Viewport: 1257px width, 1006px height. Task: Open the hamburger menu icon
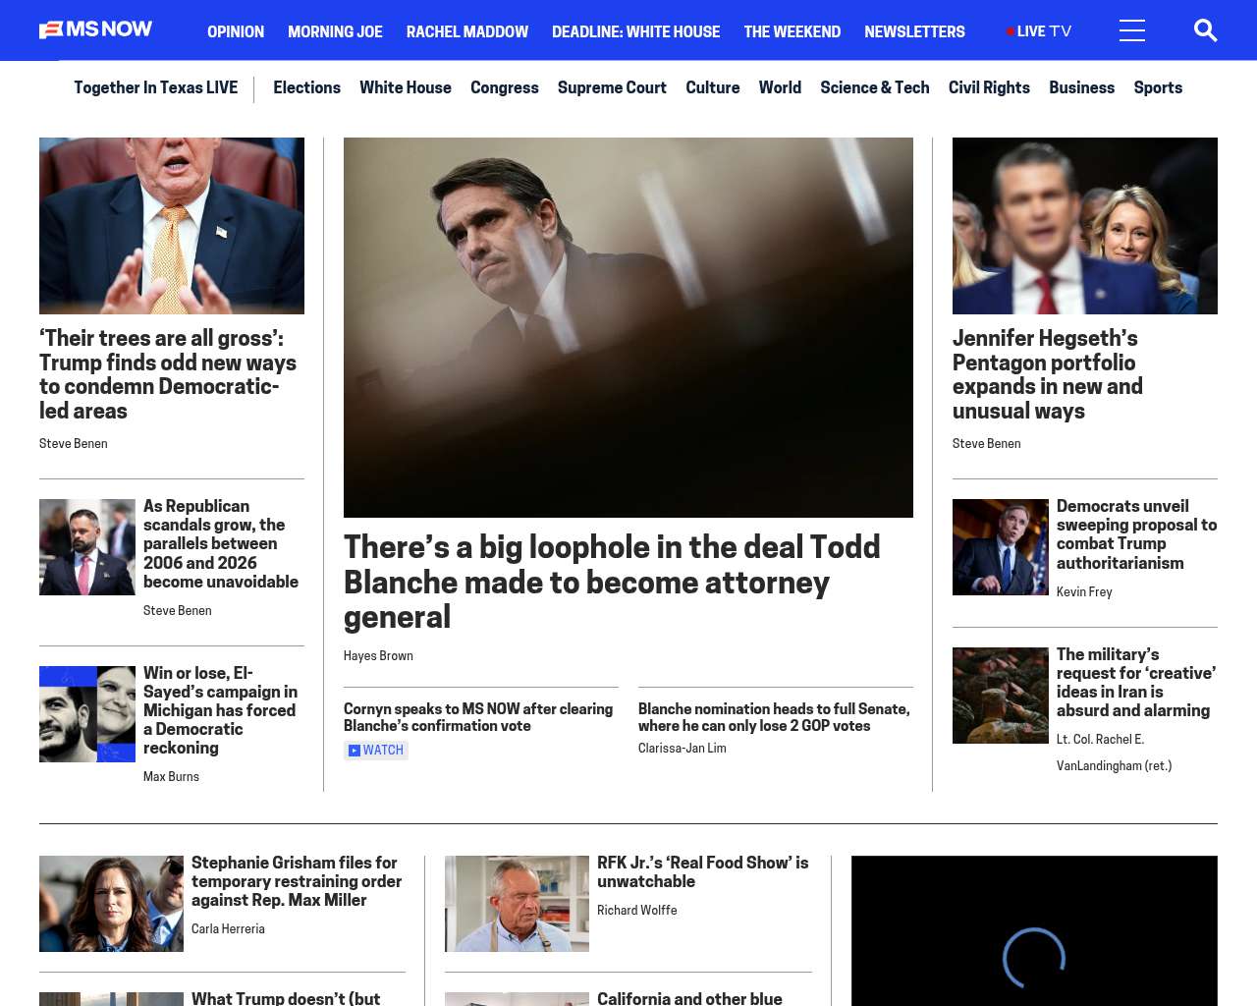click(1132, 30)
